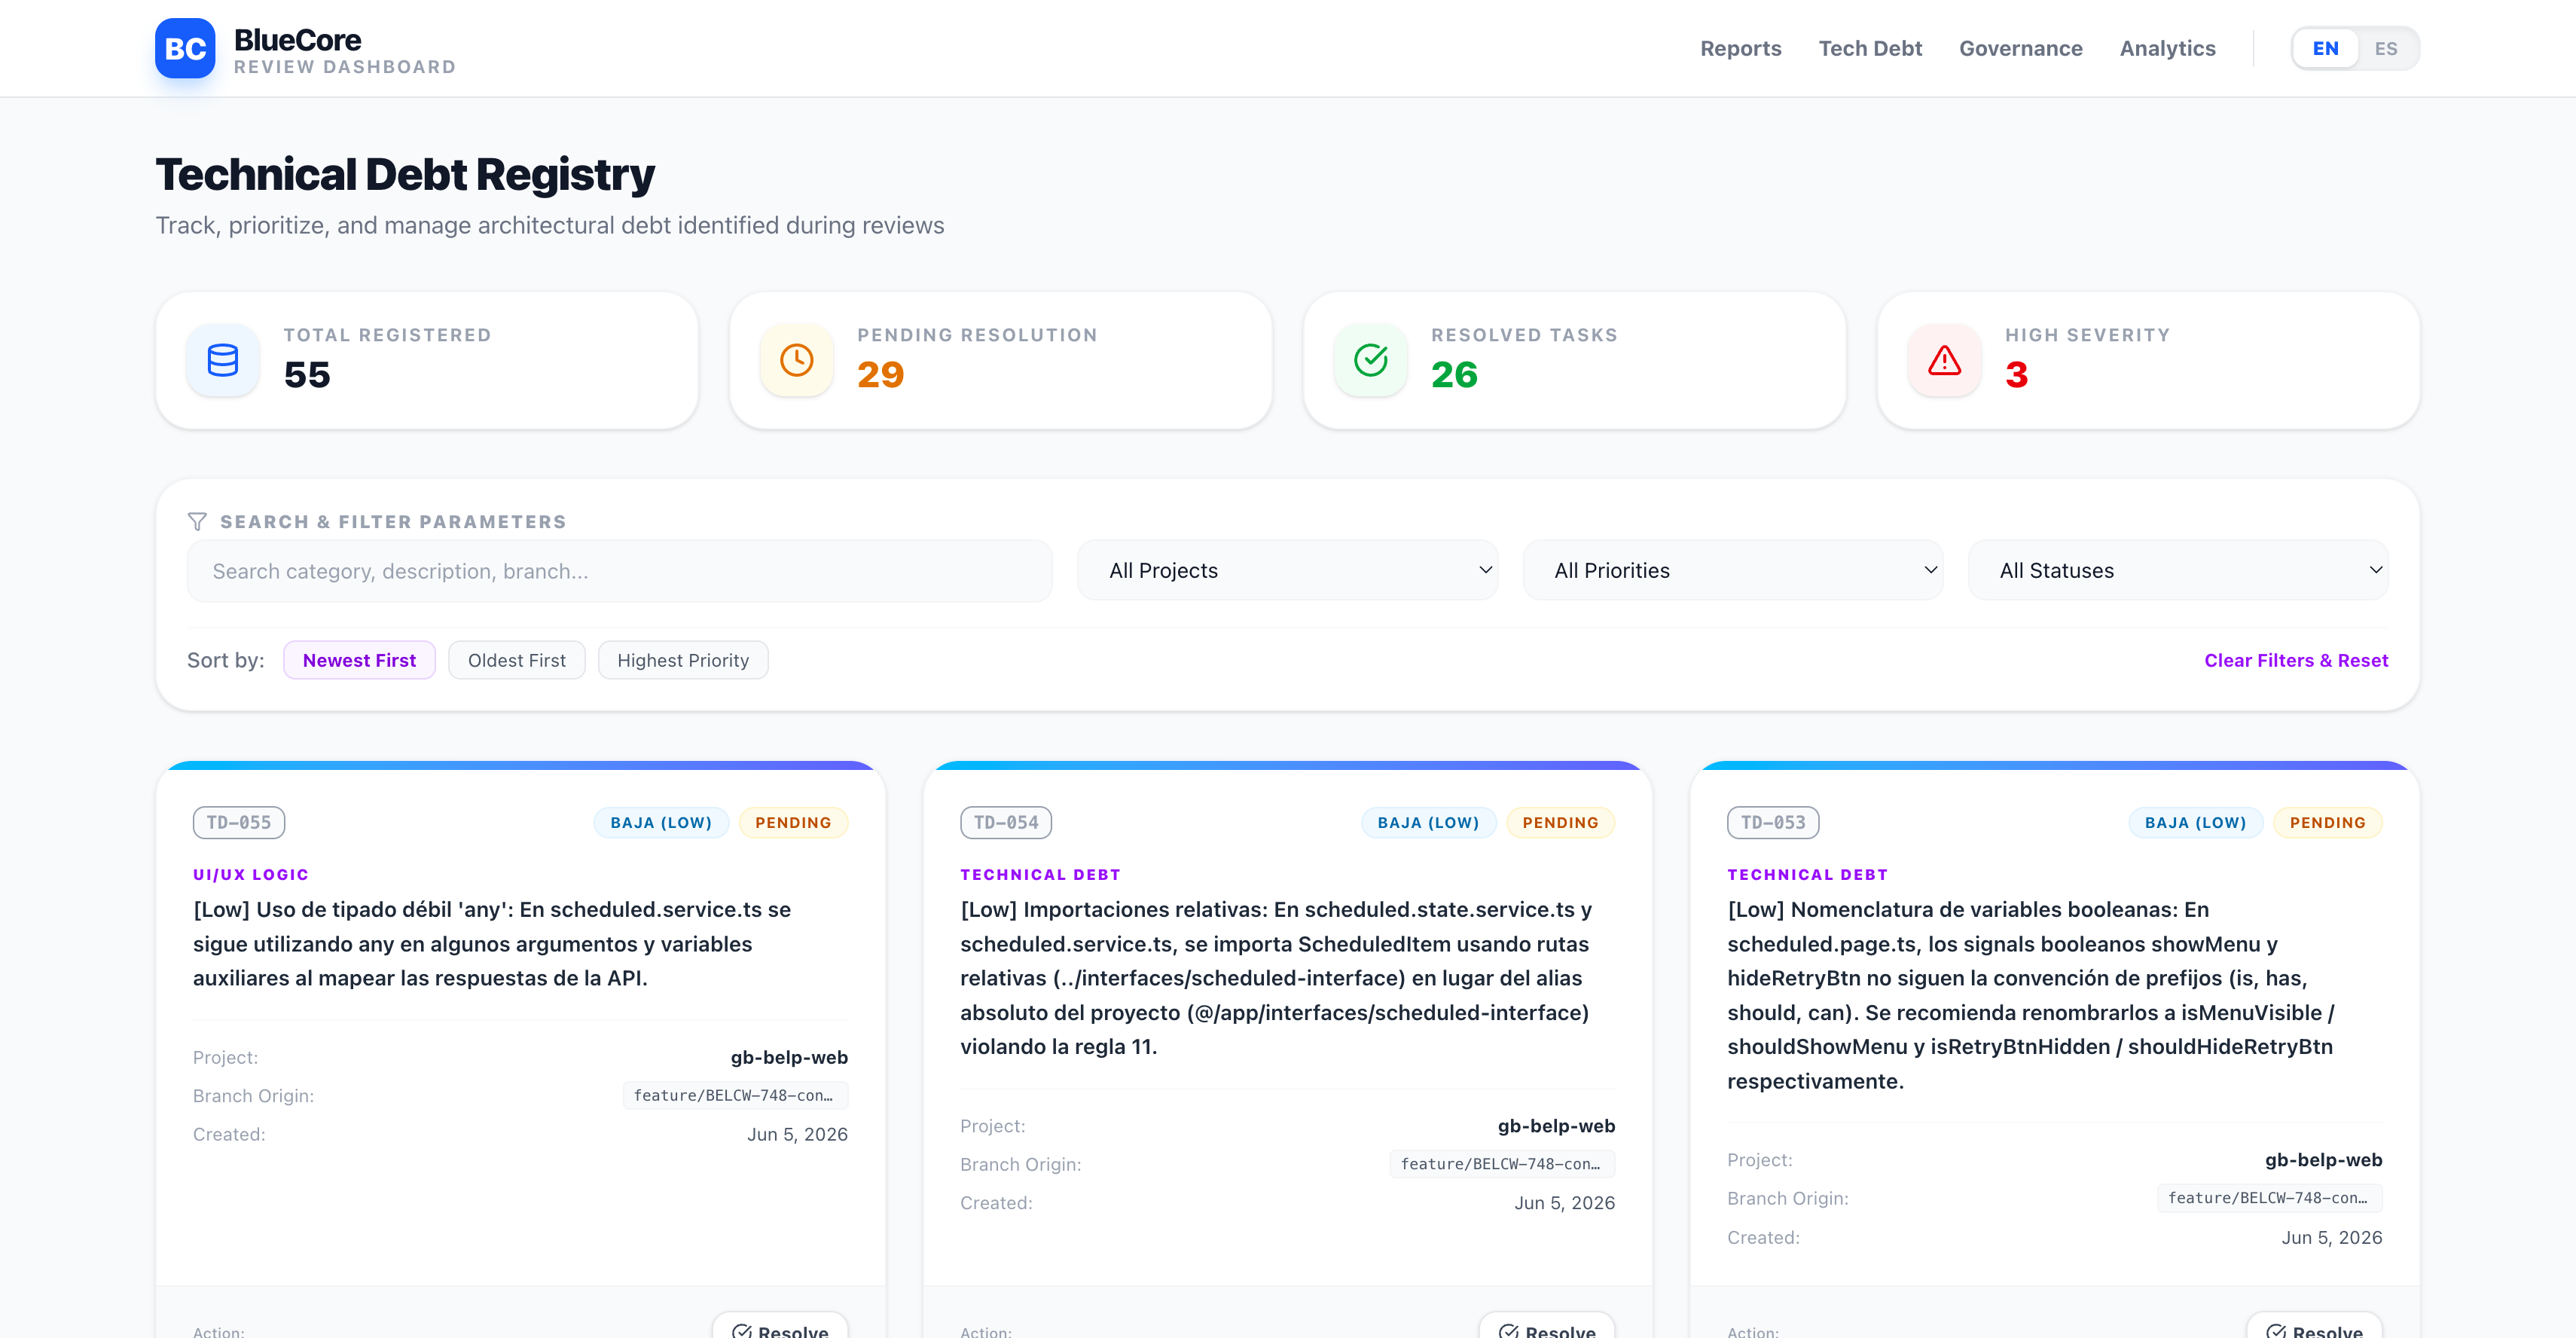The height and width of the screenshot is (1338, 2576).
Task: Click gb-belp-web project on TD-054
Action: pos(1556,1126)
